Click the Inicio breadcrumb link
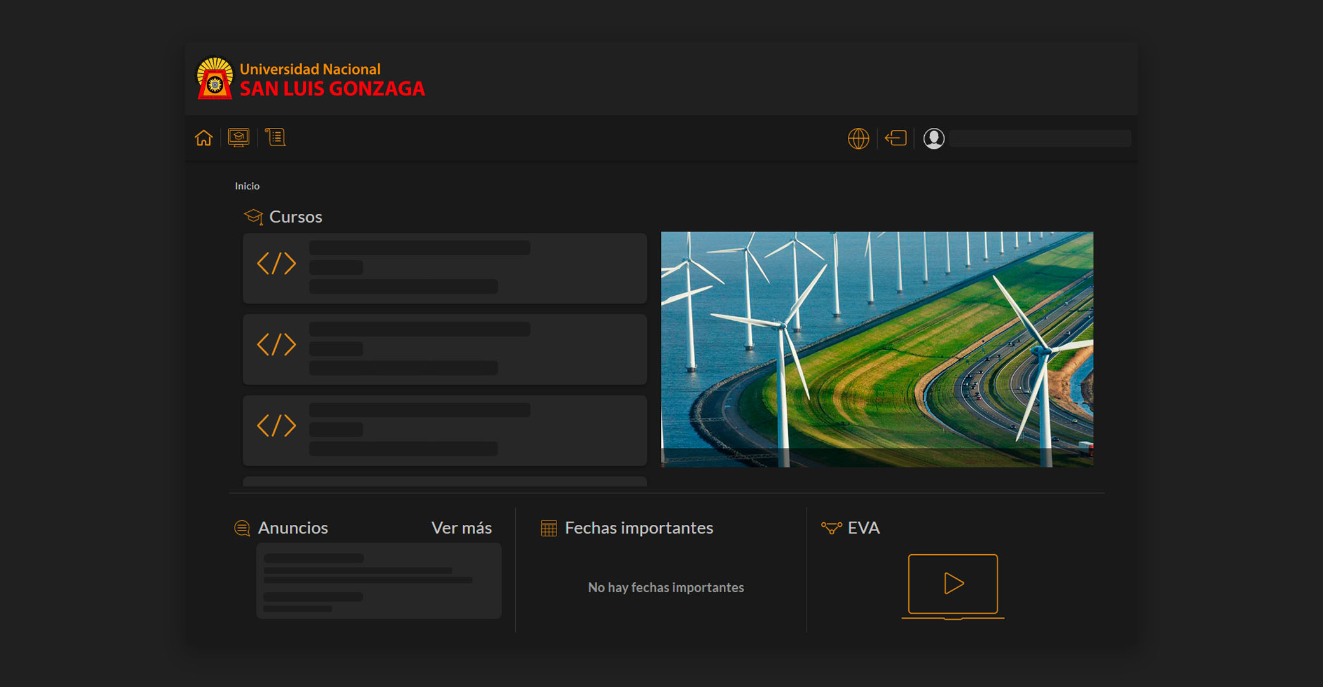 pos(247,186)
